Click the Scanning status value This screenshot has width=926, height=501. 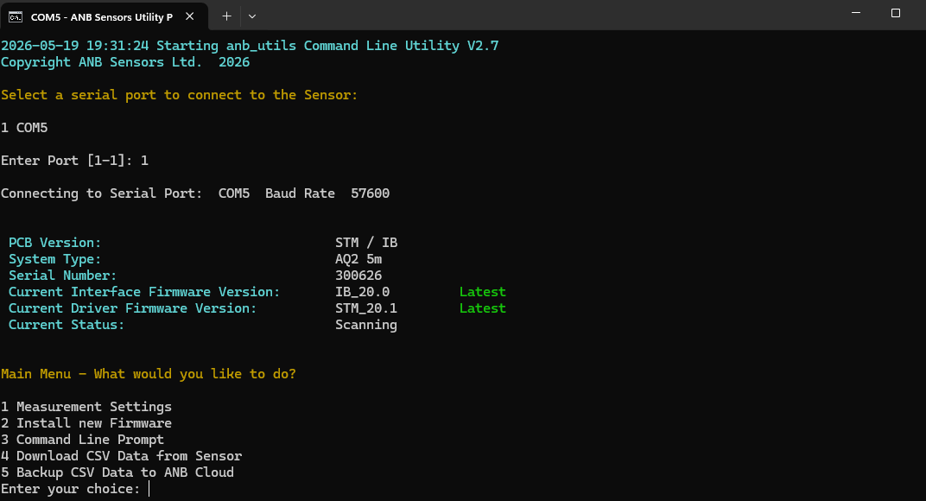pyautogui.click(x=366, y=325)
